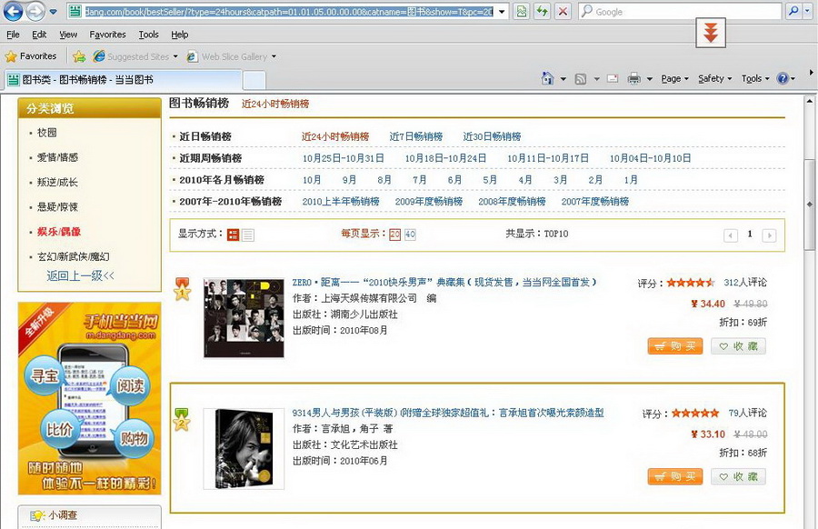Select the 玄幻/新武侠/魔幻 category
Screen dimensions: 818x529
[x=73, y=256]
